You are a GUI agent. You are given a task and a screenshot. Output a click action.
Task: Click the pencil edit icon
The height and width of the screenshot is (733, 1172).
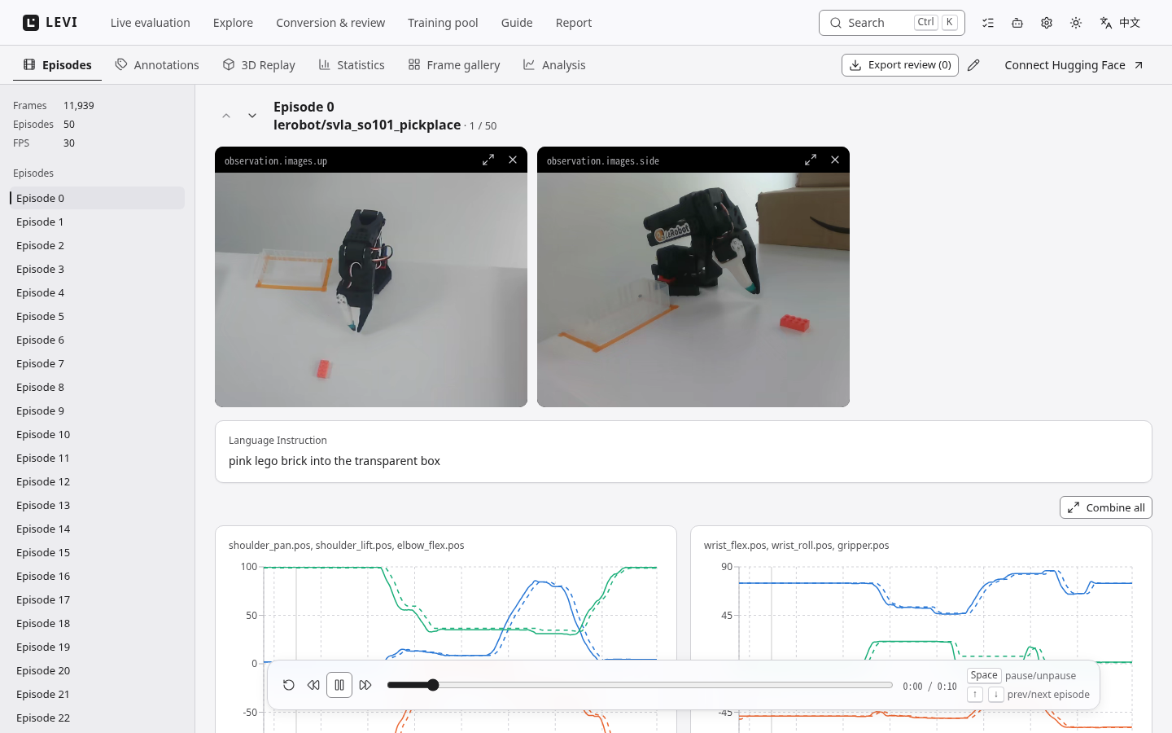[973, 65]
